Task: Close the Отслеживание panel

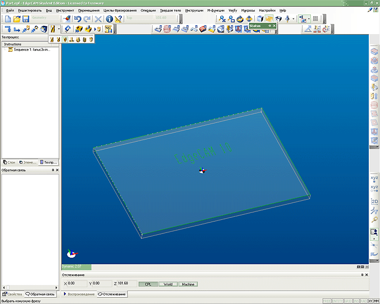Action: coord(366,275)
